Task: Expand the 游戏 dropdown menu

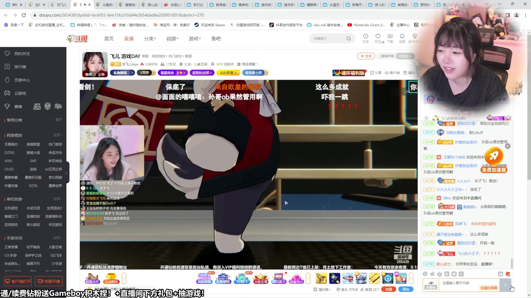Action: click(x=195, y=39)
